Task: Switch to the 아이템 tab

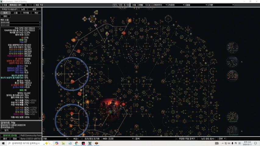Action: (26, 13)
